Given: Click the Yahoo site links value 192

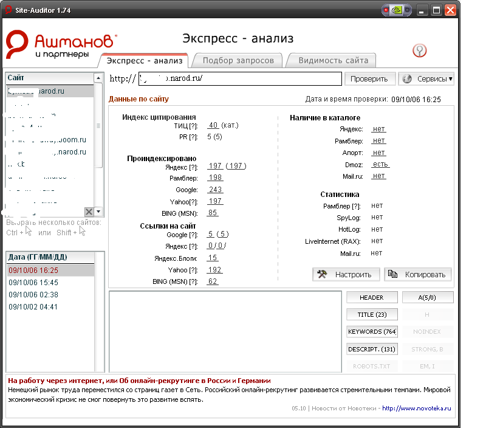Looking at the screenshot, I should pyautogui.click(x=215, y=270).
